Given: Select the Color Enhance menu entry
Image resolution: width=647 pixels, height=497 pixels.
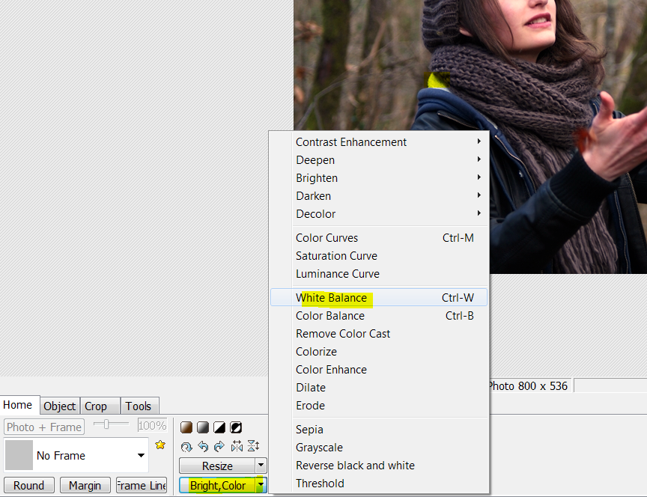Looking at the screenshot, I should 379,370.
